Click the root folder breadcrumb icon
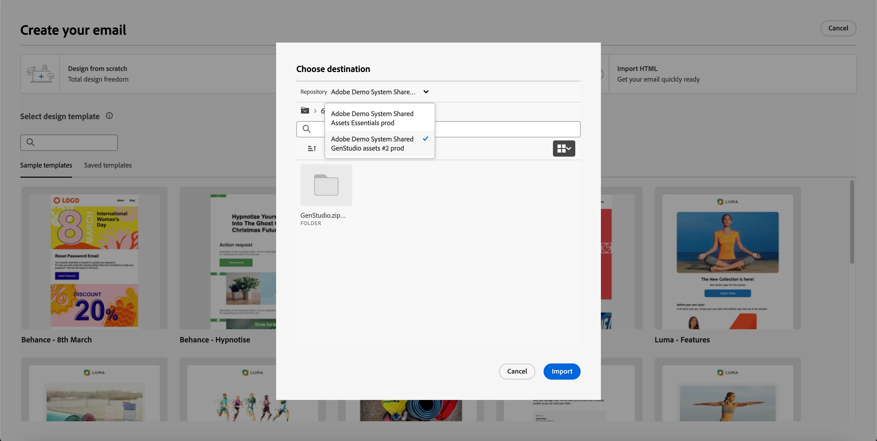This screenshot has height=441, width=877. (305, 111)
